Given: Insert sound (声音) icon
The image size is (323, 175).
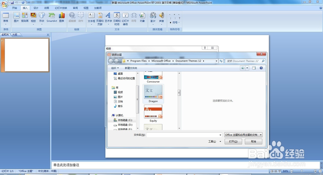Looking at the screenshot, I should click(161, 17).
